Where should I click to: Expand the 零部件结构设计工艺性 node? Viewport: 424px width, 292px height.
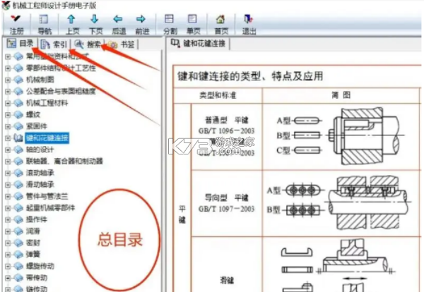pos(8,68)
